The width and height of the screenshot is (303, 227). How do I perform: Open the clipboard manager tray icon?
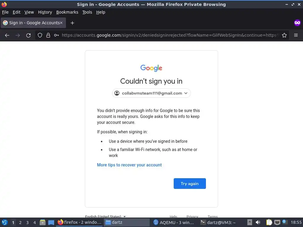[x=269, y=222]
